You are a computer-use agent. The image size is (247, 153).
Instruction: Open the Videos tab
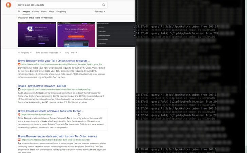35,12
